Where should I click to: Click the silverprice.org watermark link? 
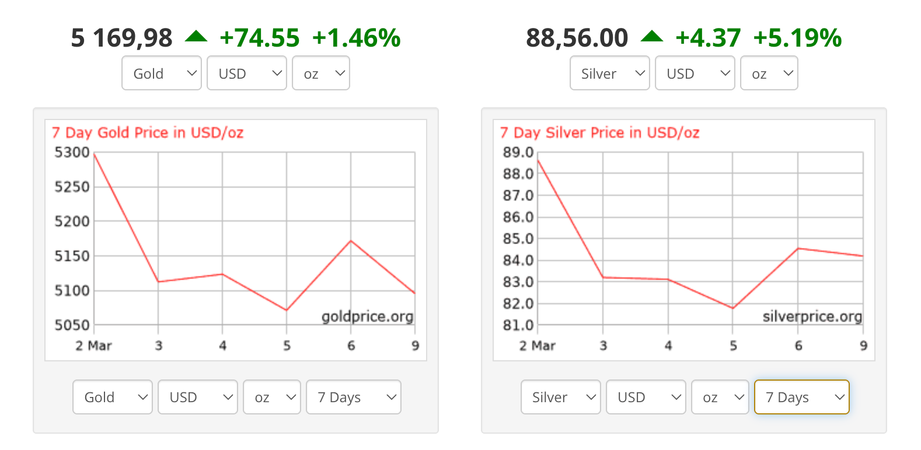click(812, 317)
